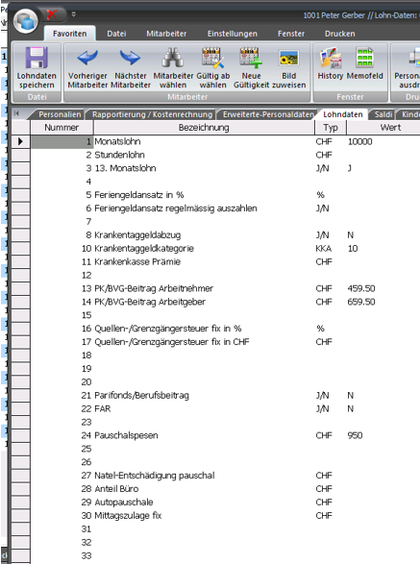Switch to the Personalien tab
Image resolution: width=420 pixels, height=564 pixels.
[60, 114]
